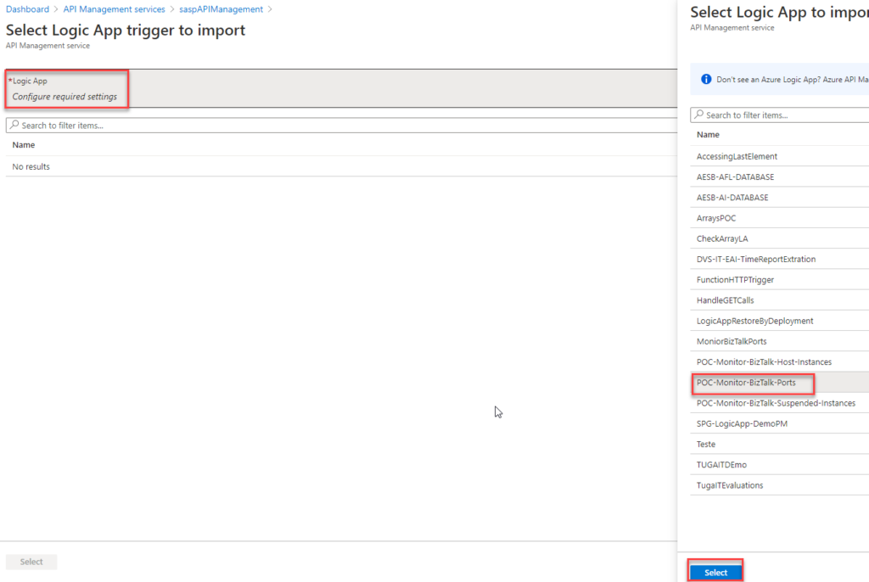The image size is (869, 582).
Task: Navigate to the Dashboard breadcrumb link
Action: (x=26, y=9)
